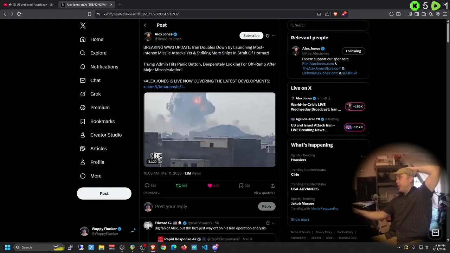Toggle the browser sidebar panel icon

[417, 14]
